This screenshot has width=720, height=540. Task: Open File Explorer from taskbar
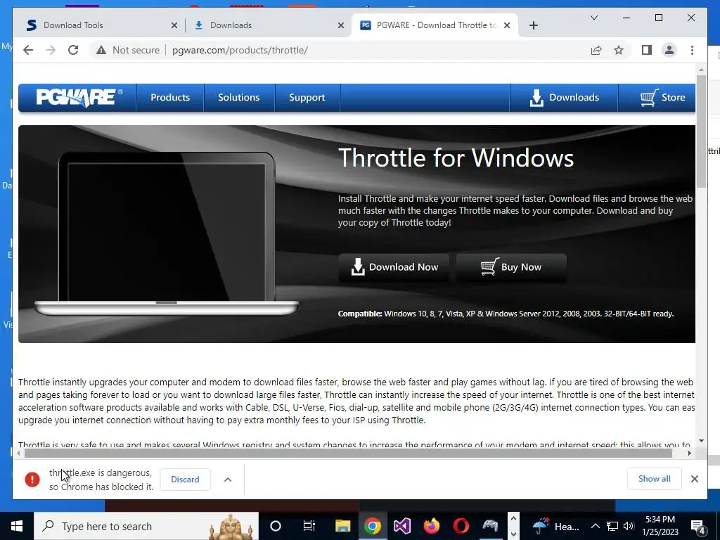[342, 526]
